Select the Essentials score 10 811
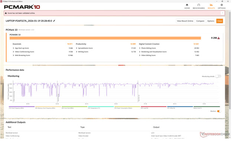 70,44
